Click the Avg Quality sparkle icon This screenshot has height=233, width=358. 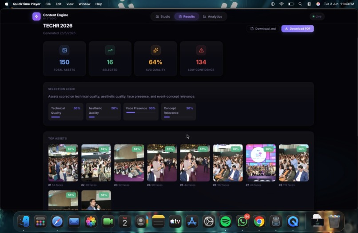(x=155, y=50)
